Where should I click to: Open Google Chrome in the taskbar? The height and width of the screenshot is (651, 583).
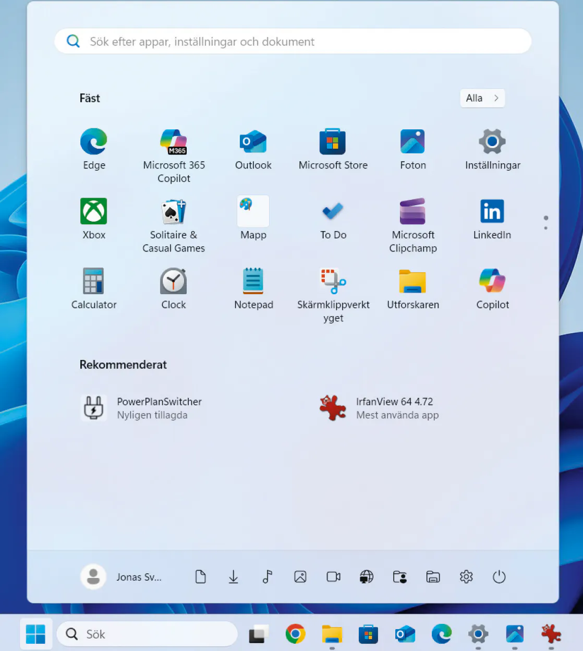point(296,634)
